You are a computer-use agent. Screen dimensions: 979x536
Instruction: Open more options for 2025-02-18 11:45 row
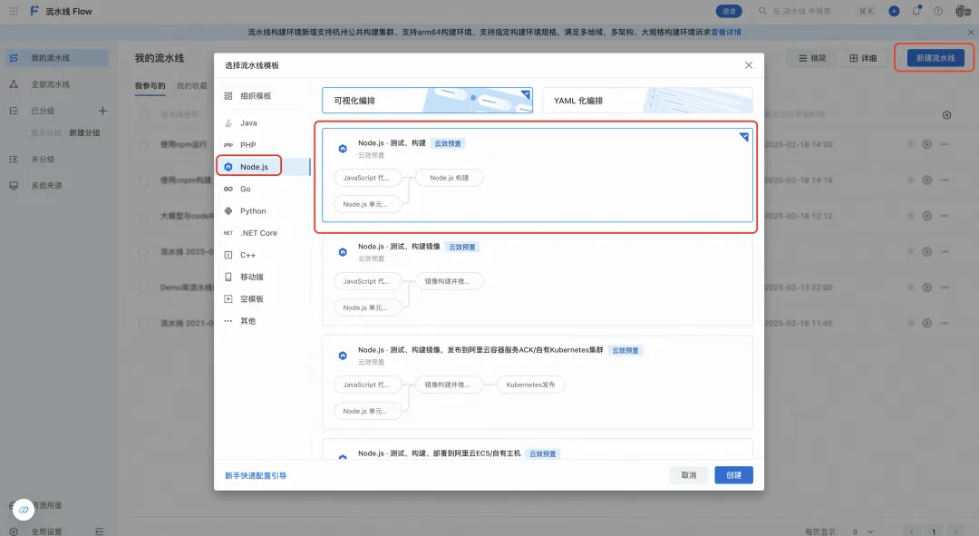(945, 323)
